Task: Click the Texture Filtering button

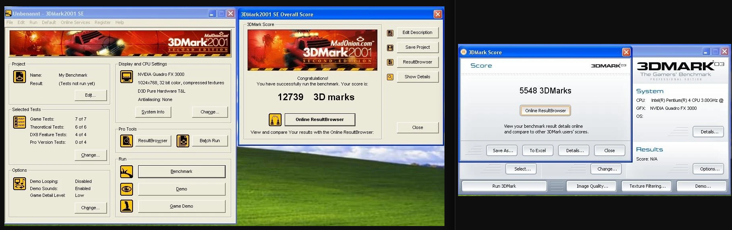Action: pyautogui.click(x=647, y=186)
